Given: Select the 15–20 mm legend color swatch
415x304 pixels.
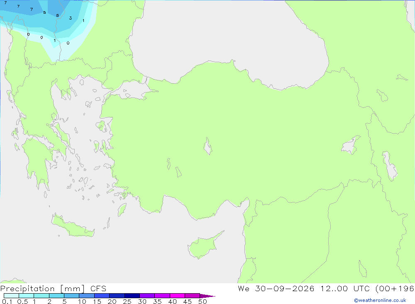Looking at the screenshot, I should pos(102,296).
